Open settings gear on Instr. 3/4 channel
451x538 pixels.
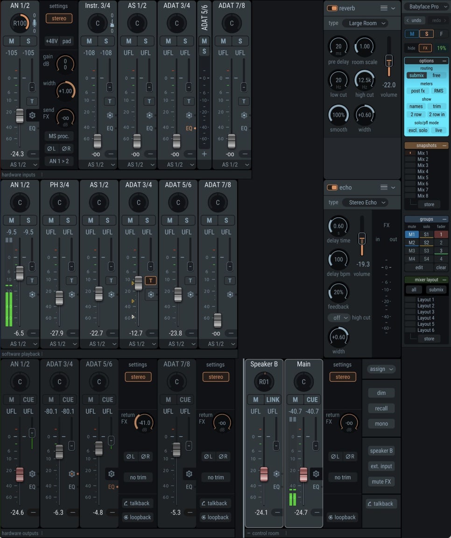tap(110, 115)
